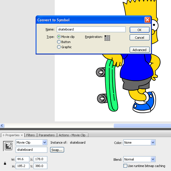Click the scroll left arrow
171x171 pixels.
pos(2,125)
